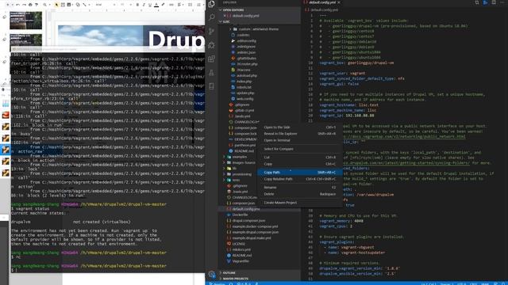The height and width of the screenshot is (285, 508).
Task: Choose Select for Compare
Action: (x=300, y=149)
